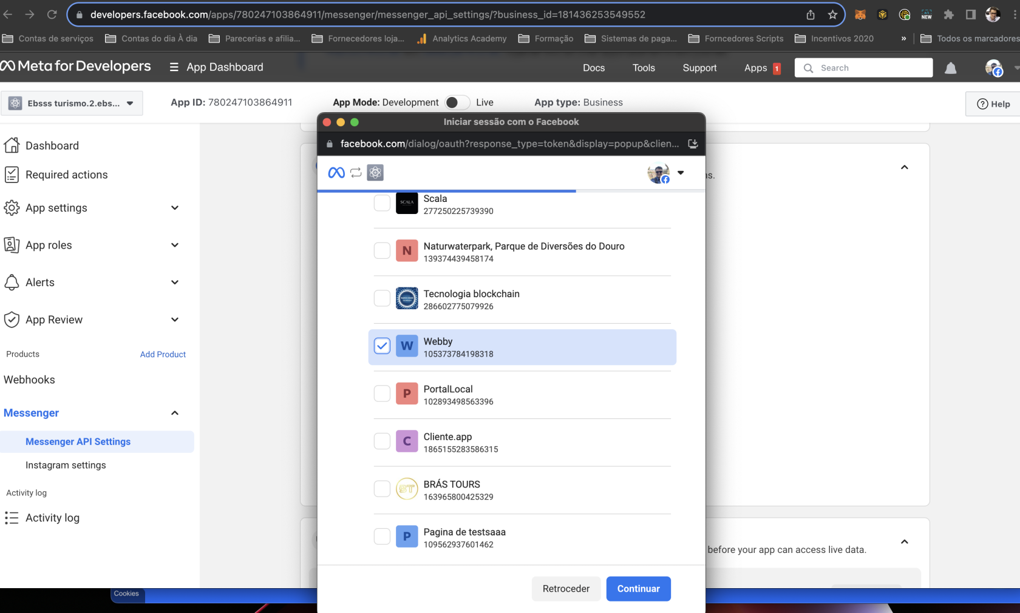Click the Retroceder button
This screenshot has width=1020, height=613.
(x=566, y=589)
